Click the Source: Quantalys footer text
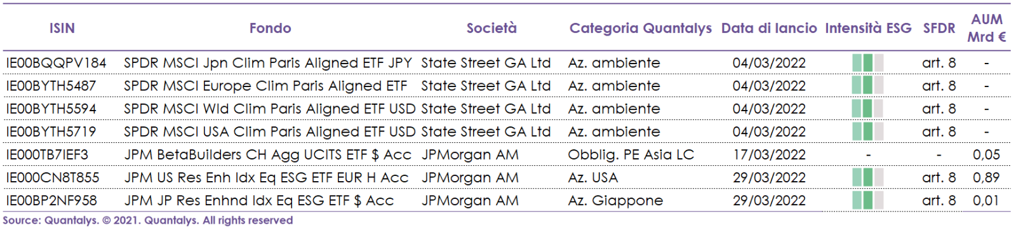 [x=148, y=220]
